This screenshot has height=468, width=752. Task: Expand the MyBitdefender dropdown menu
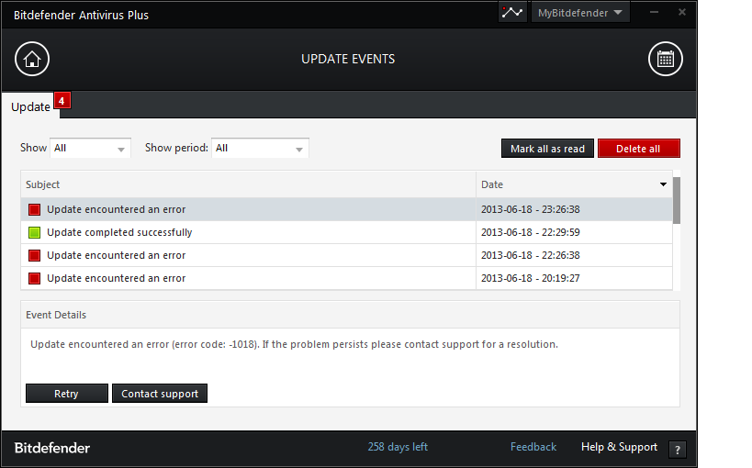[x=579, y=13]
